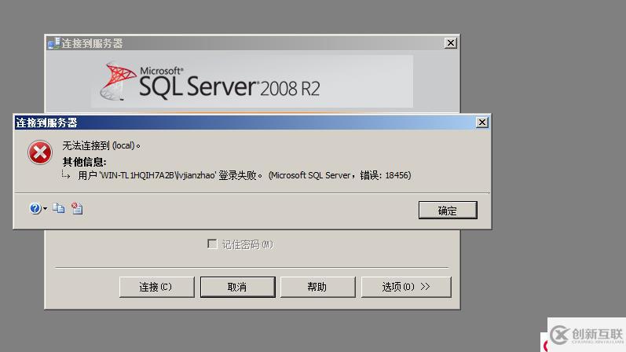Close the error dialog with X
626x352 pixels.
482,123
